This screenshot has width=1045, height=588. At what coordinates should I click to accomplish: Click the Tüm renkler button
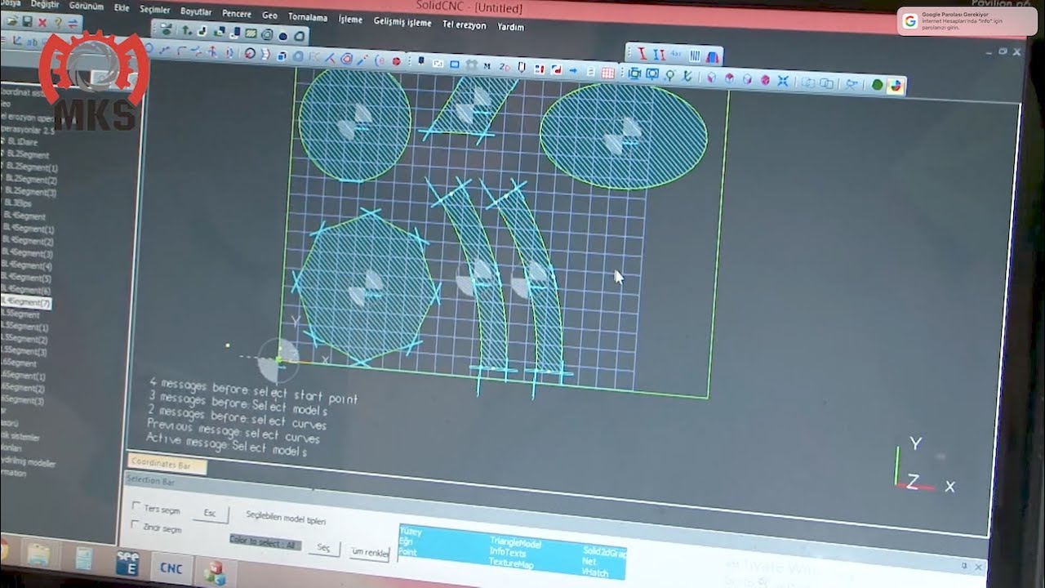coord(370,553)
